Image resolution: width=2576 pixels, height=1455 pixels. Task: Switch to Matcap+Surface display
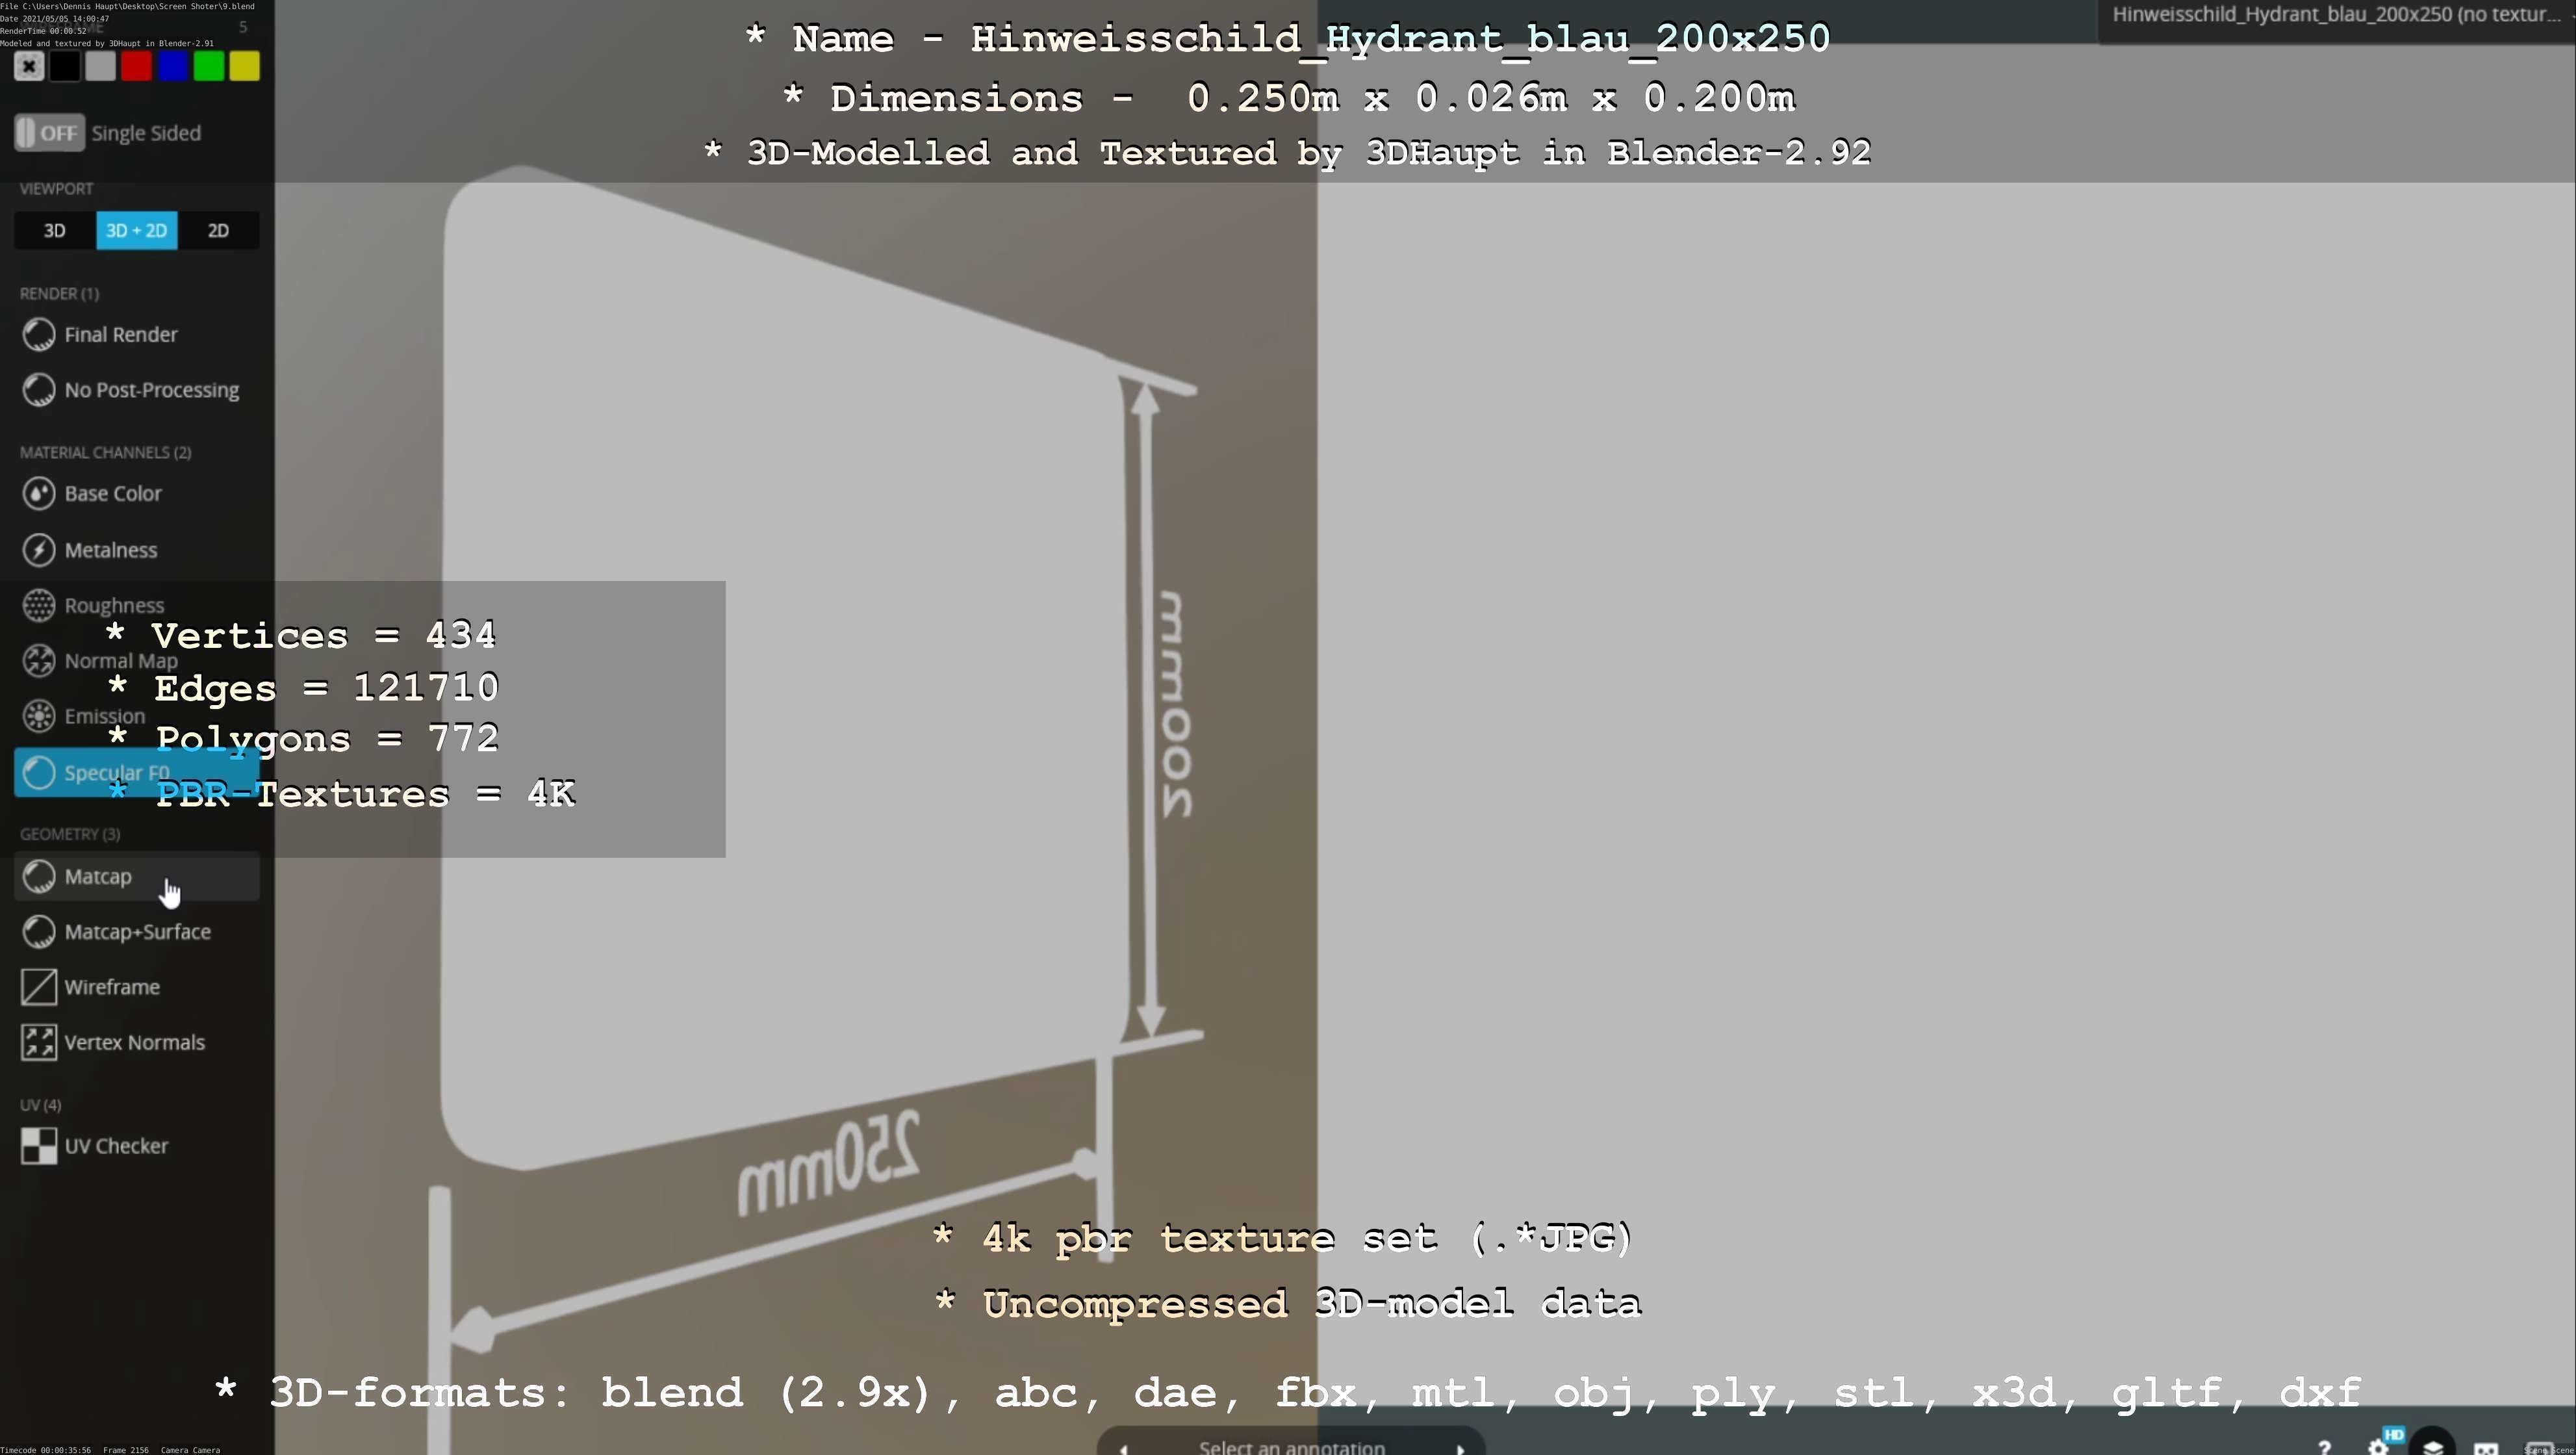coord(137,932)
